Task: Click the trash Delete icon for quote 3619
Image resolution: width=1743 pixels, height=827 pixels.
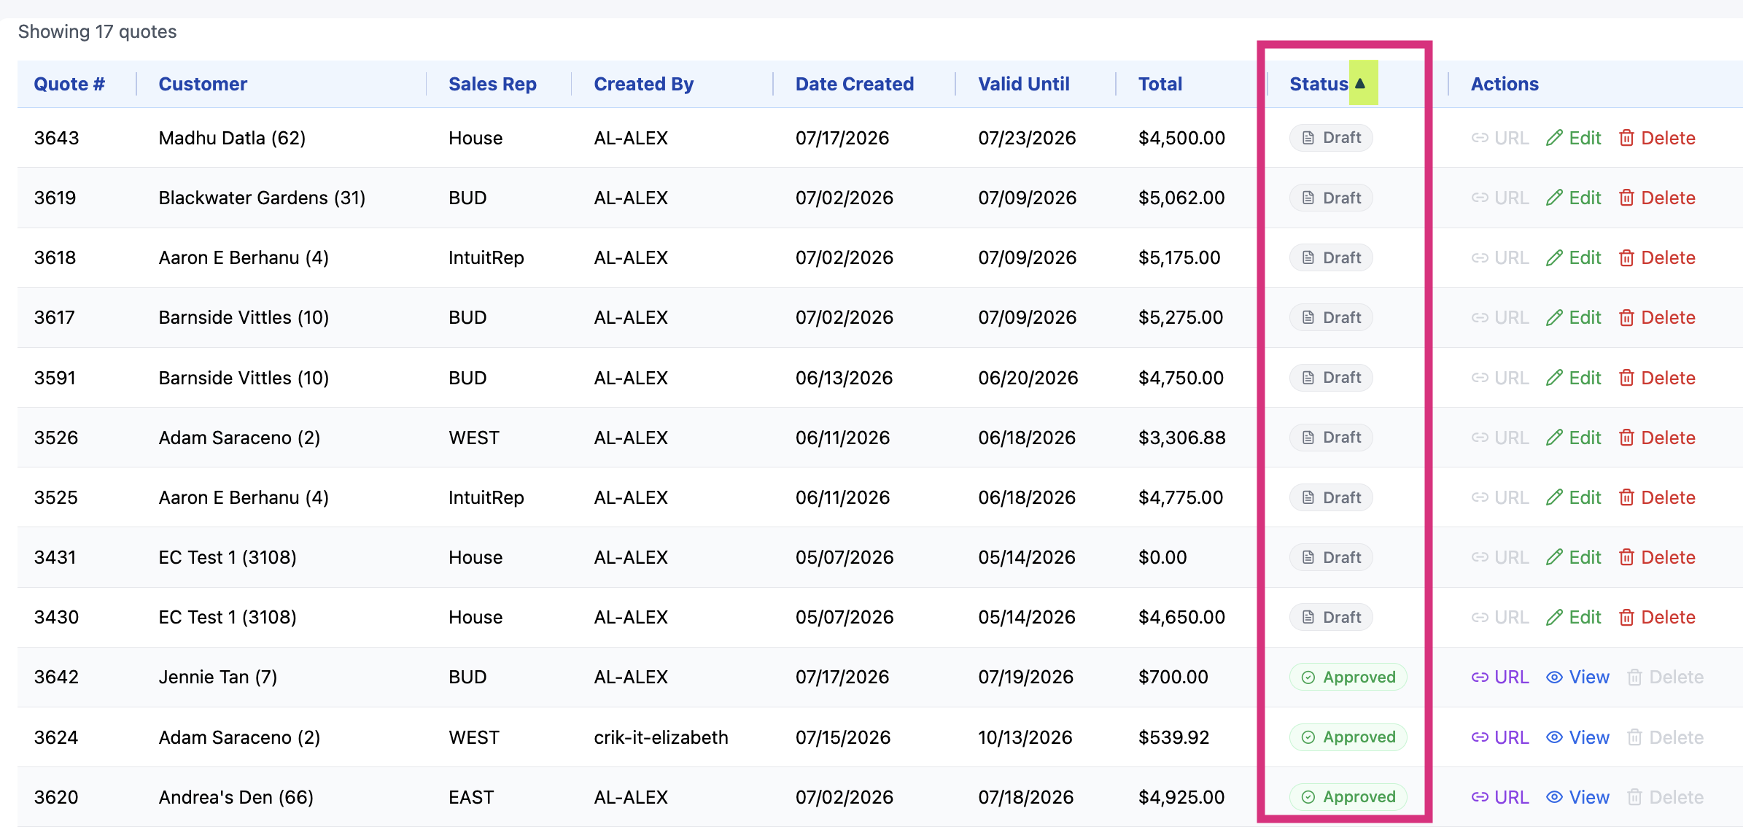Action: click(1626, 198)
